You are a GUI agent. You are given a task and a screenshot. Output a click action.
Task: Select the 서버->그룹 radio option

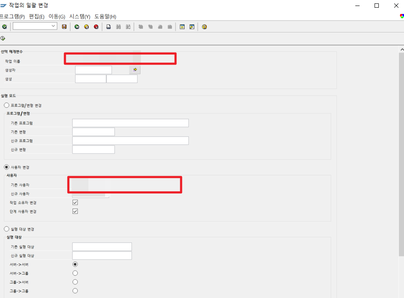point(75,273)
